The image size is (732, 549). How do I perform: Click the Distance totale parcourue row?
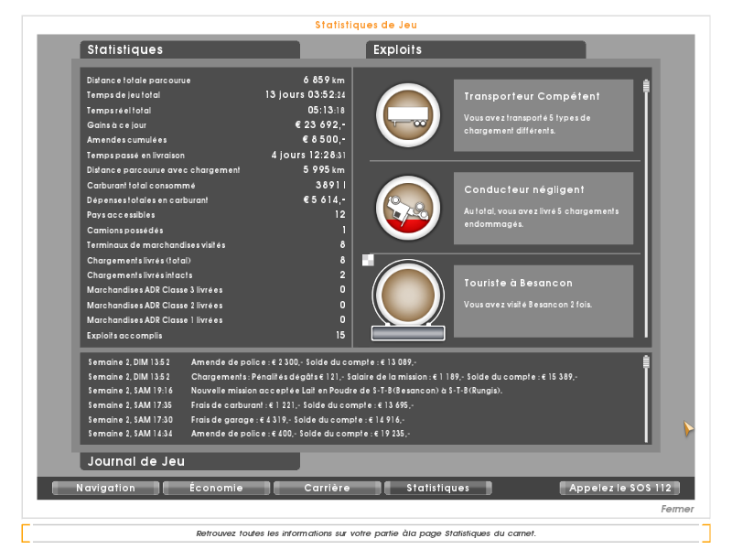point(216,81)
